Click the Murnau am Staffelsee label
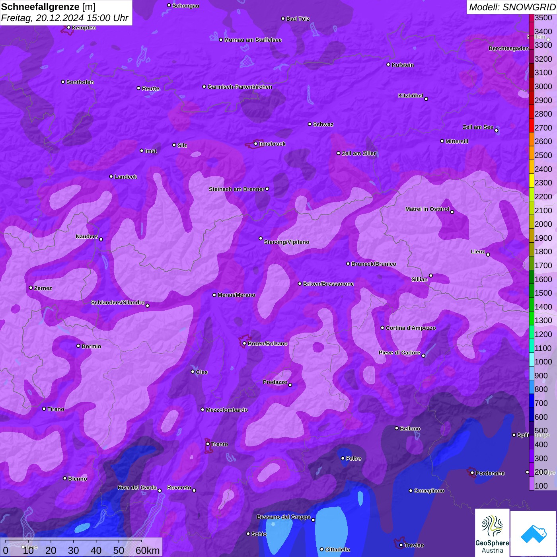 (x=253, y=40)
